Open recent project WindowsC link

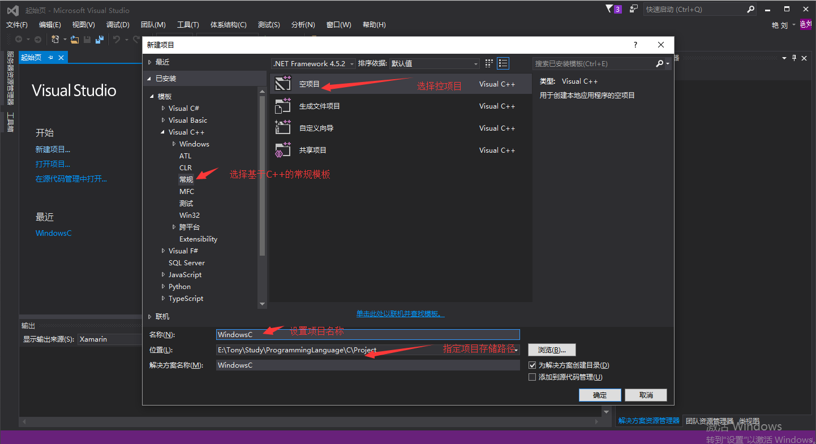pos(54,233)
